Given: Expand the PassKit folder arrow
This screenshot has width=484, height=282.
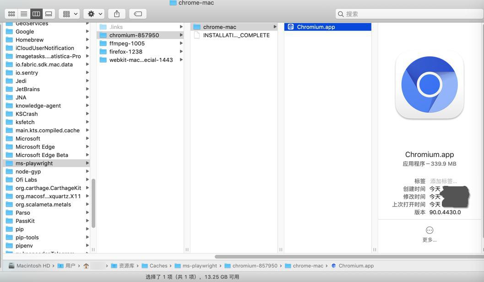Looking at the screenshot, I should click(87, 221).
